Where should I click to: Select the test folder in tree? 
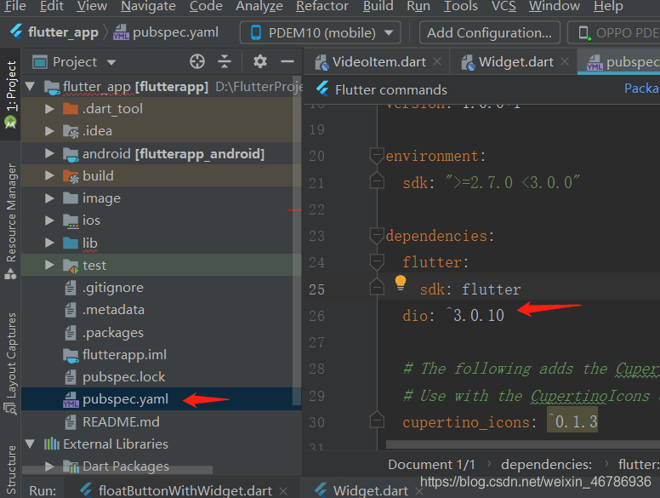point(94,265)
